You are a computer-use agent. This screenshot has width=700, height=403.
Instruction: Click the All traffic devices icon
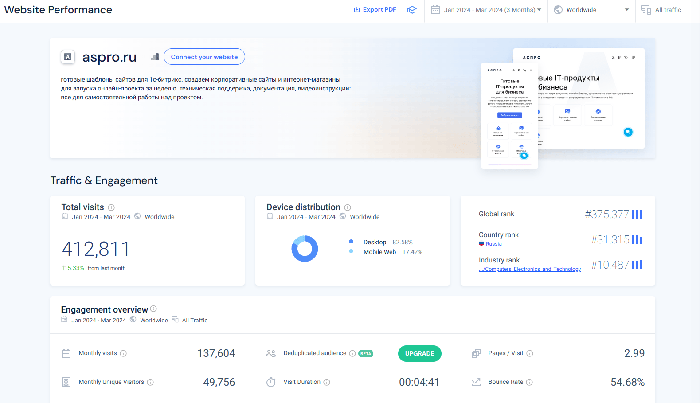(646, 10)
